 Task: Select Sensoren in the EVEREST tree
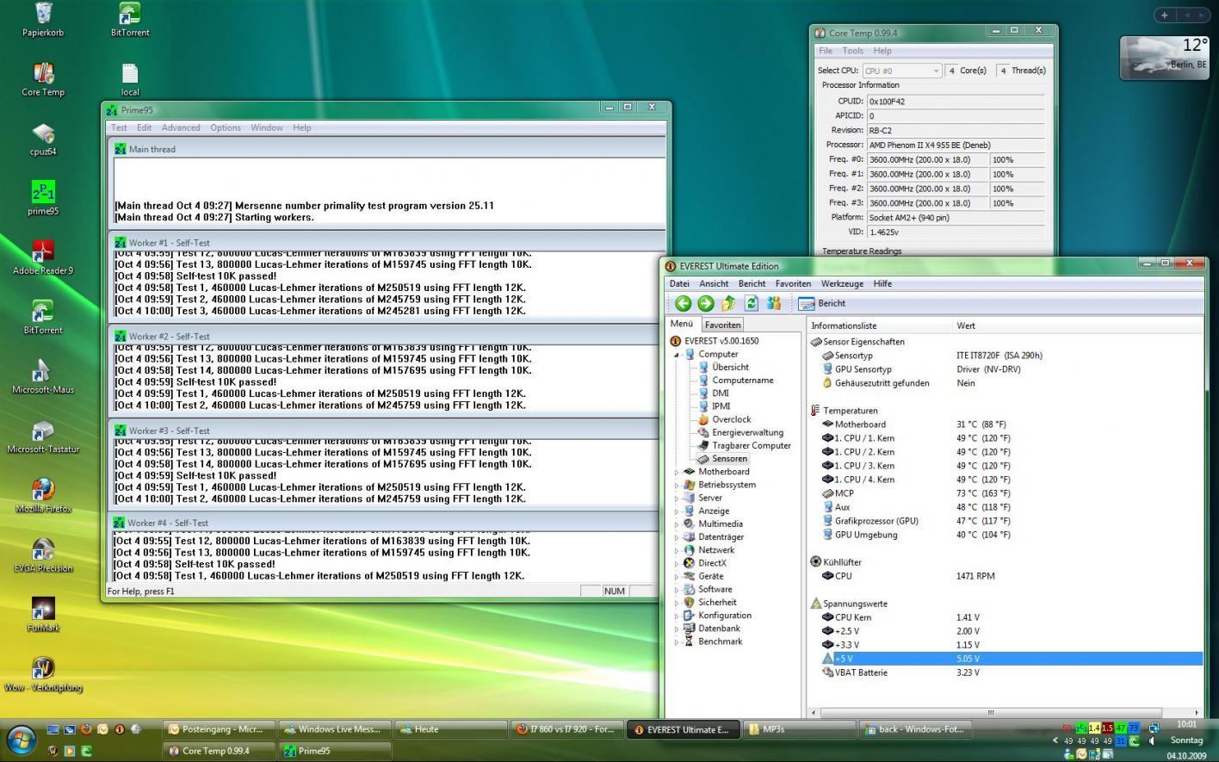click(x=729, y=458)
